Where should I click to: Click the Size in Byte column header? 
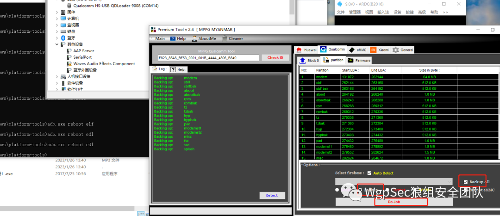[429, 70]
